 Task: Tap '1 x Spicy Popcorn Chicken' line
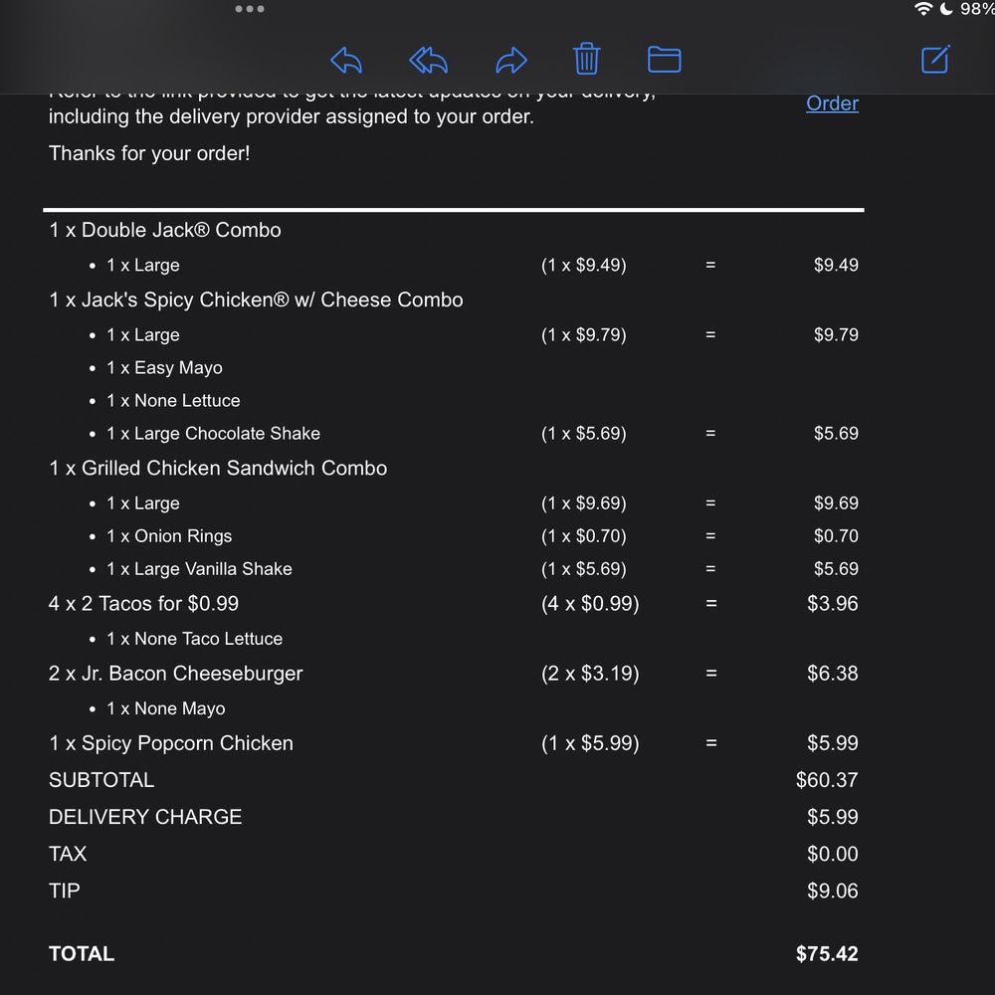171,743
